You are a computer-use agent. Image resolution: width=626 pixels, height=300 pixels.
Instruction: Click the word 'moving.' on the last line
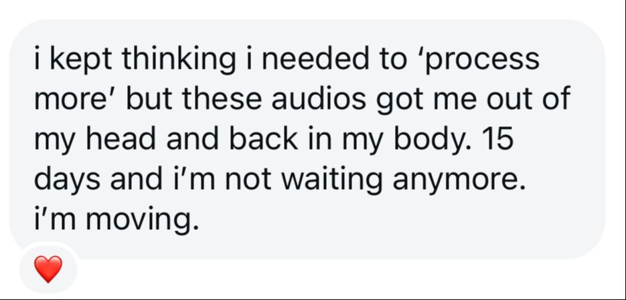142,220
